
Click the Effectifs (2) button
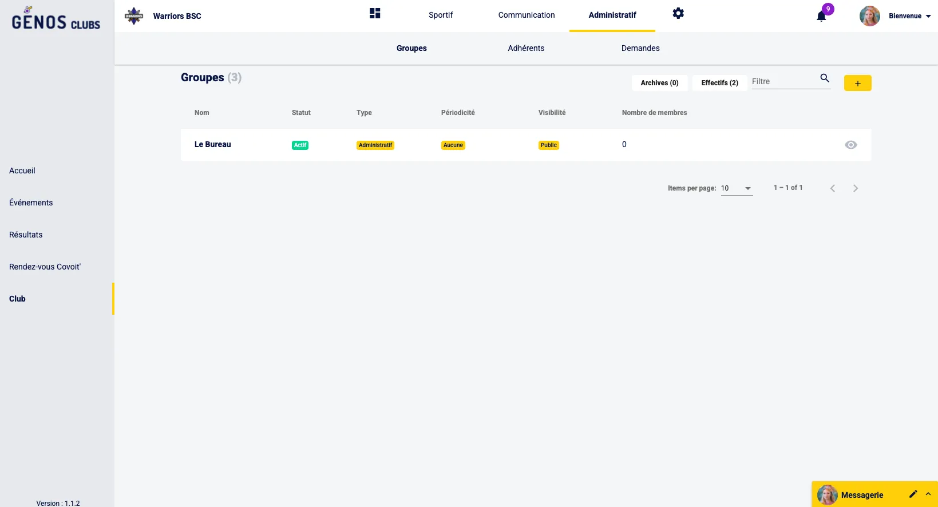tap(719, 83)
